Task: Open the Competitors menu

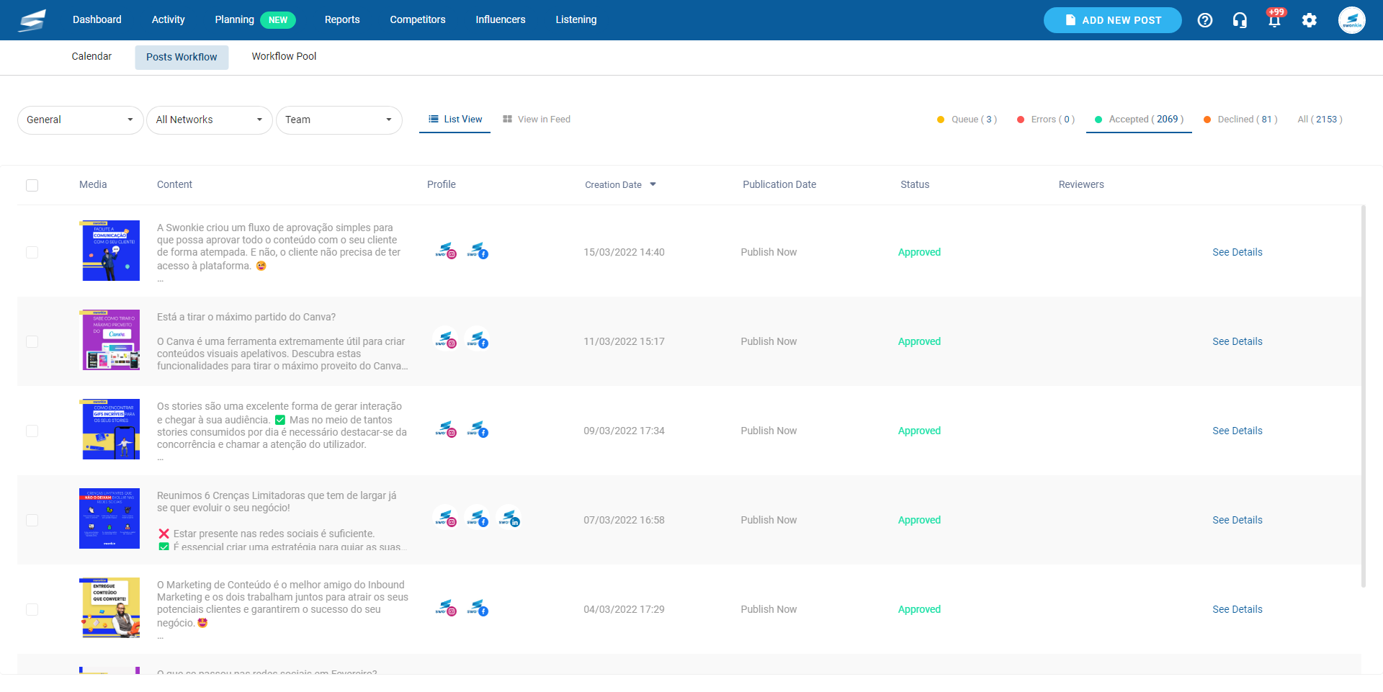Action: (x=418, y=19)
